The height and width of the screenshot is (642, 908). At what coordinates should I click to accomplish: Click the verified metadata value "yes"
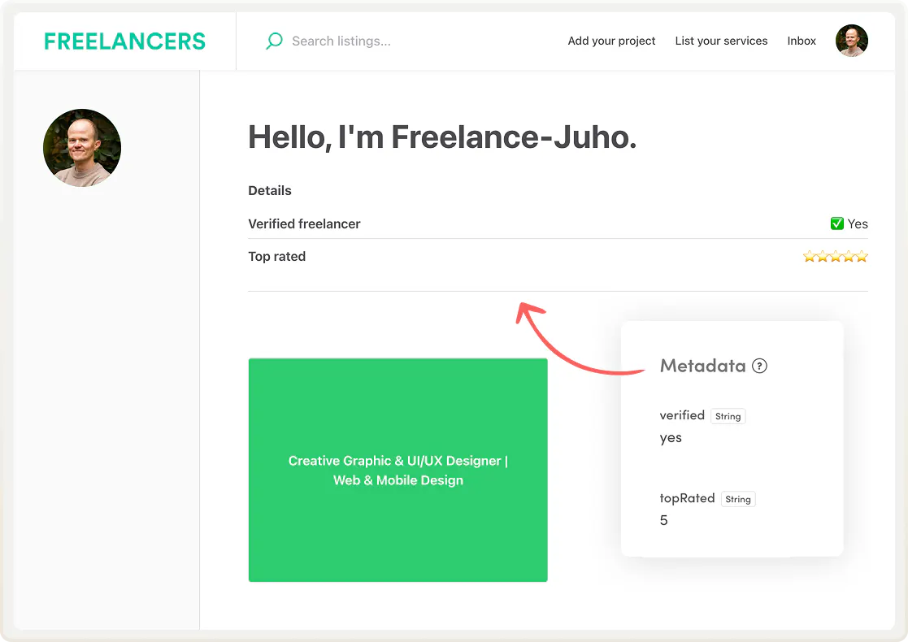coord(671,438)
